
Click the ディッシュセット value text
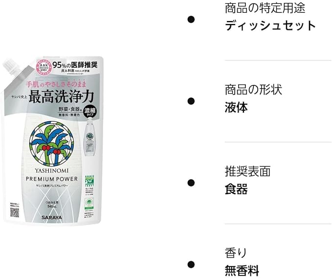click(270, 25)
